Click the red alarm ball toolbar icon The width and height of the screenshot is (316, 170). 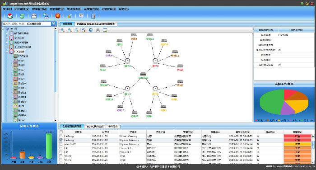coord(58,16)
